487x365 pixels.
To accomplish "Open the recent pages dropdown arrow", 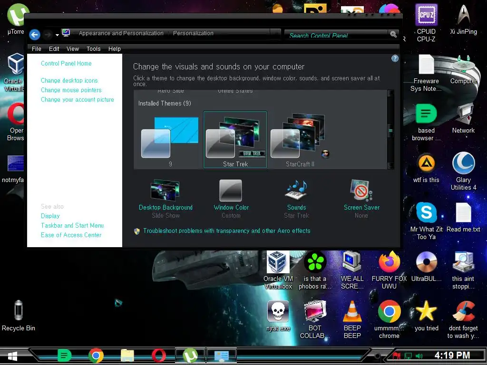I will [x=57, y=35].
